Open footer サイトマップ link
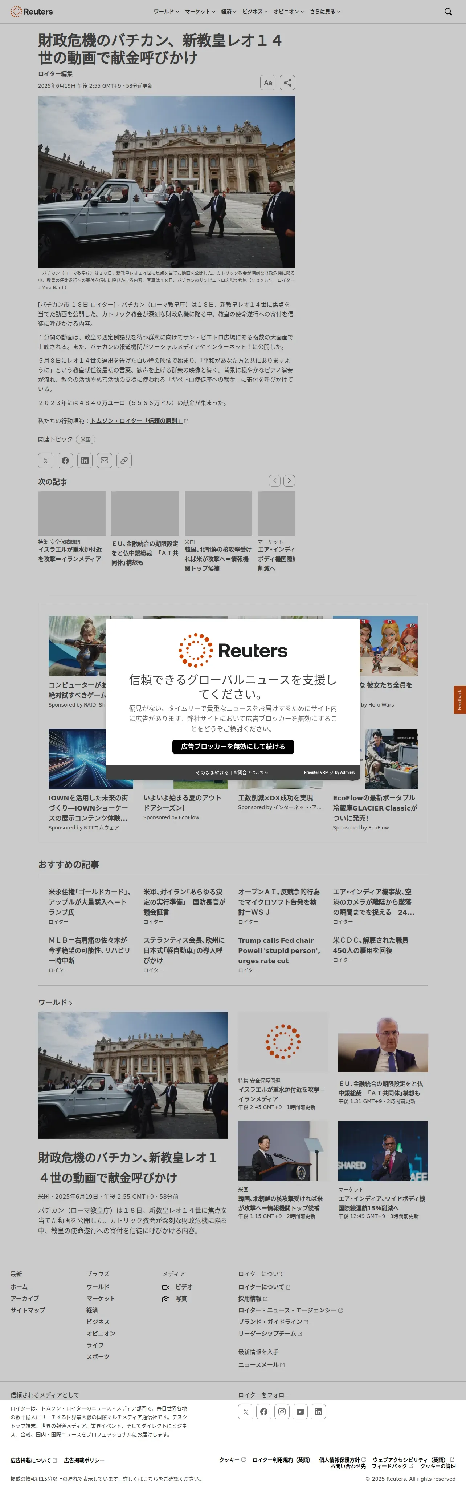The height and width of the screenshot is (1492, 466). coord(28,1310)
